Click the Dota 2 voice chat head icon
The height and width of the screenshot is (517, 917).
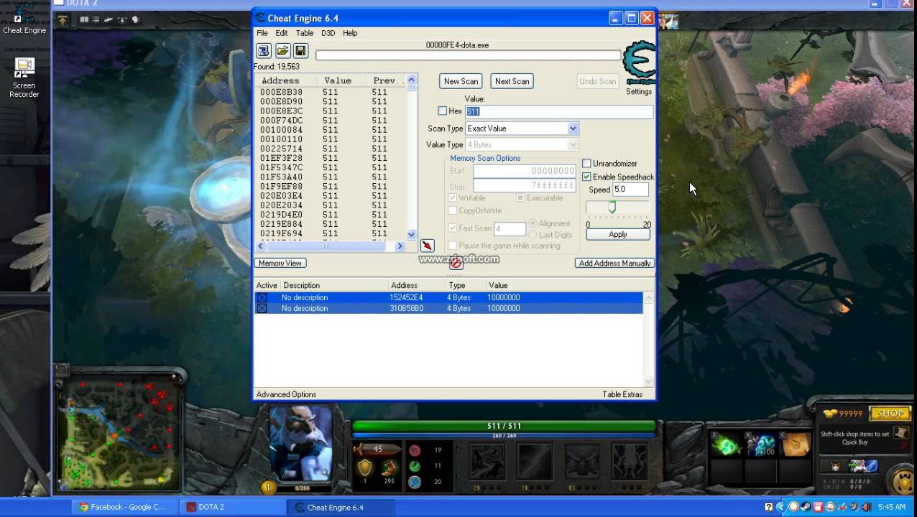[134, 20]
